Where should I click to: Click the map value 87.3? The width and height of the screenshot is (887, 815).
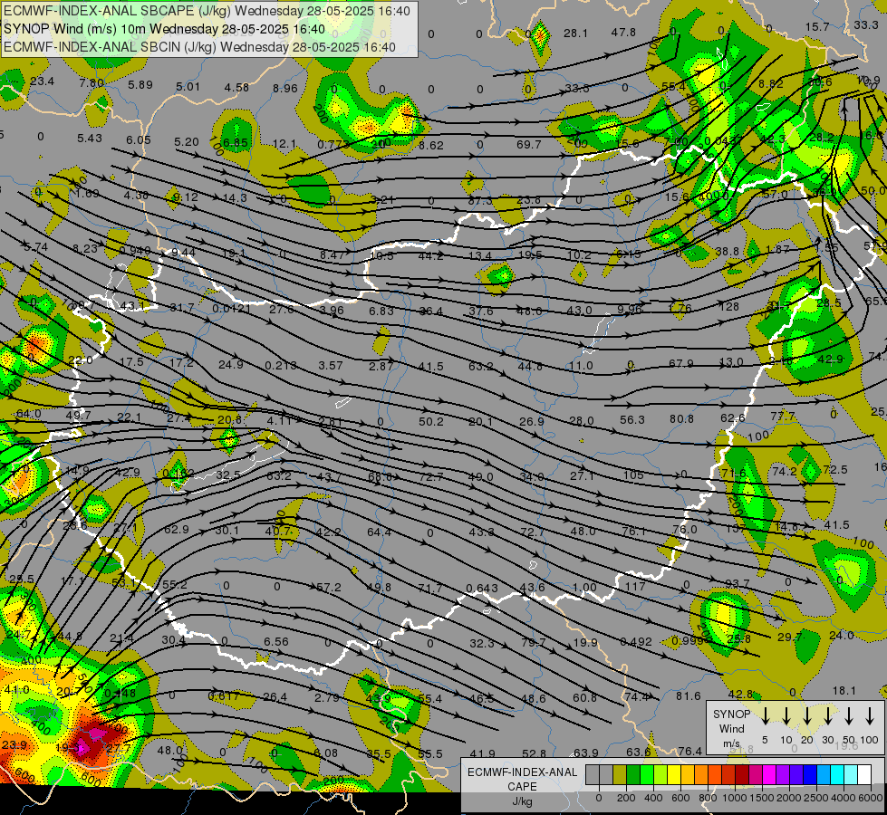pos(480,201)
